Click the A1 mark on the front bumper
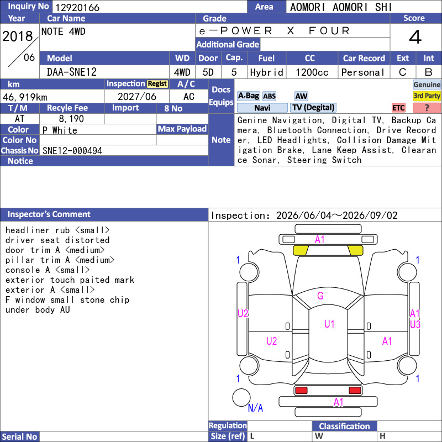The image size is (442, 442). (x=320, y=240)
